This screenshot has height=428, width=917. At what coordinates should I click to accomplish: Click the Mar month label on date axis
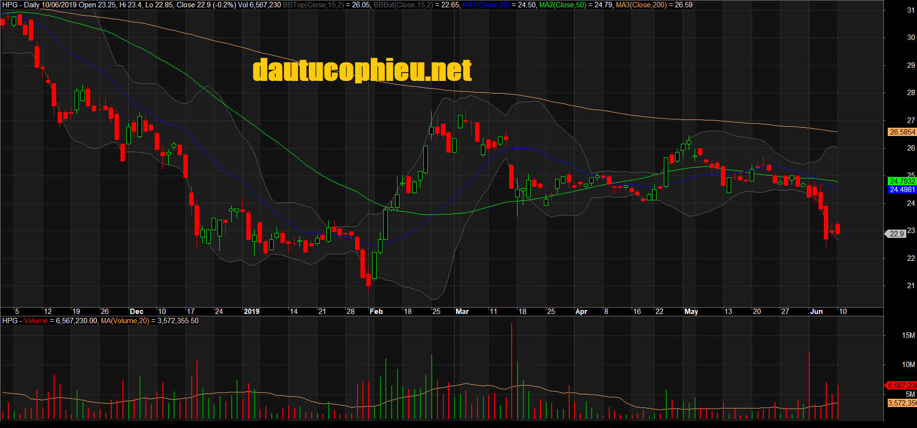tap(462, 311)
